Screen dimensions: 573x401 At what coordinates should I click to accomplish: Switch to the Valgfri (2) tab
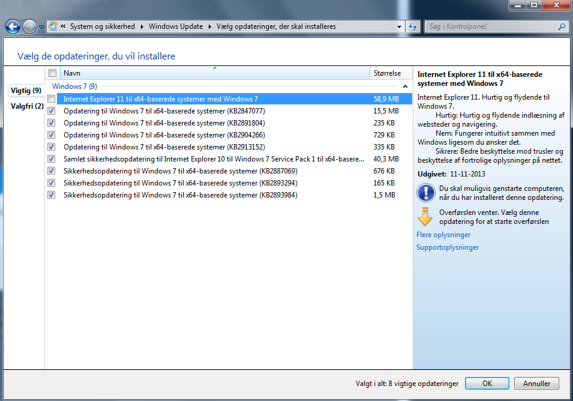27,106
